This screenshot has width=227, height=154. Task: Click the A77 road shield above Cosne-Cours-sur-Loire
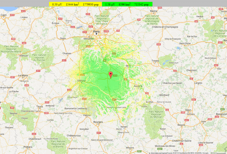point(114,99)
